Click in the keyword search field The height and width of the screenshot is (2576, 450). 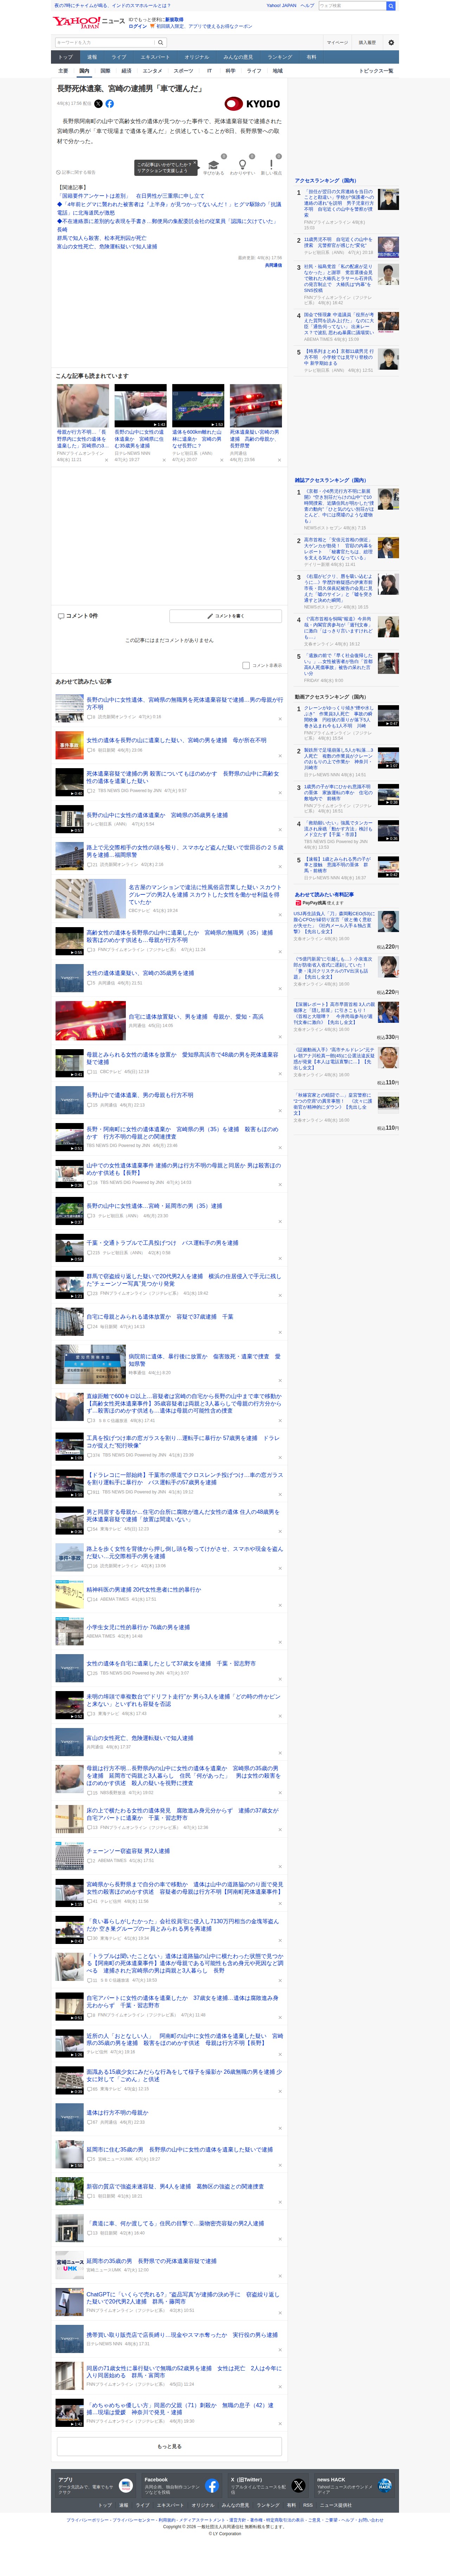[x=104, y=43]
